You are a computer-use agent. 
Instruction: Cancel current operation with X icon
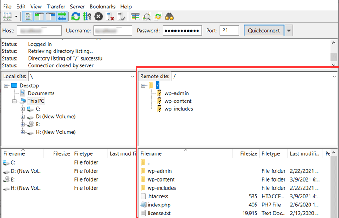(99, 17)
